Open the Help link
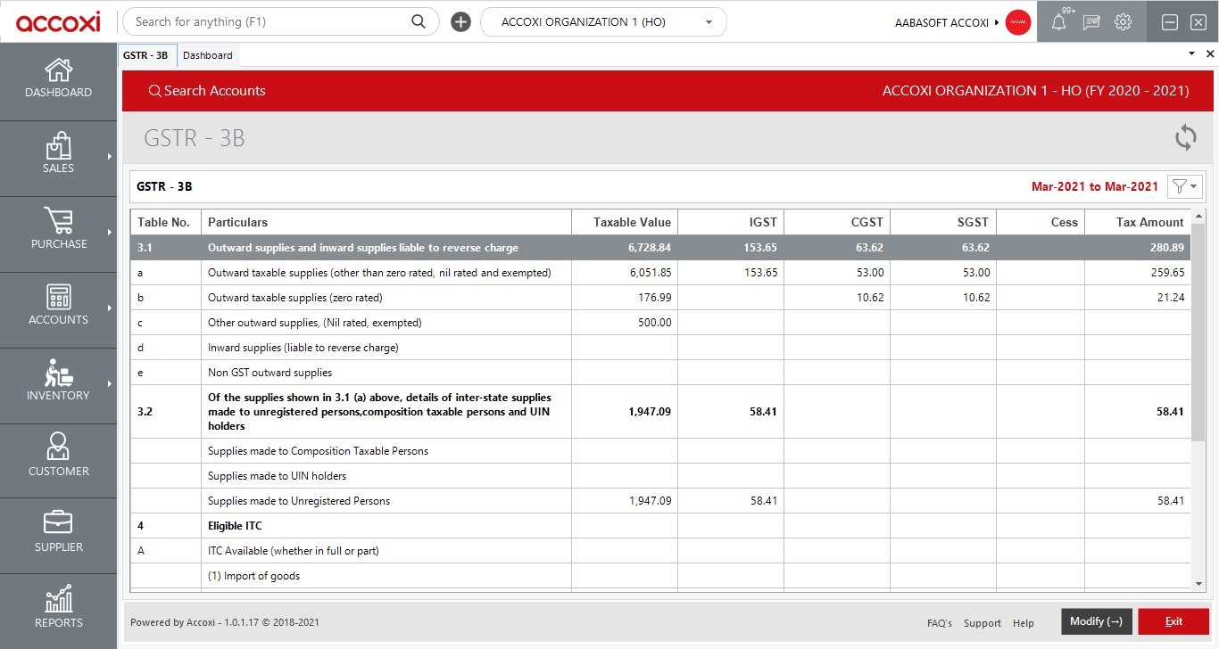 (x=1024, y=623)
